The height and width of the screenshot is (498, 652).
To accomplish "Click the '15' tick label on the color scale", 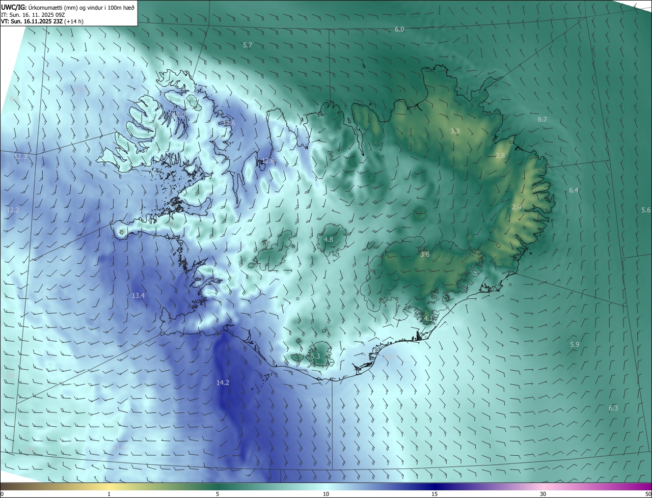I will tap(434, 494).
